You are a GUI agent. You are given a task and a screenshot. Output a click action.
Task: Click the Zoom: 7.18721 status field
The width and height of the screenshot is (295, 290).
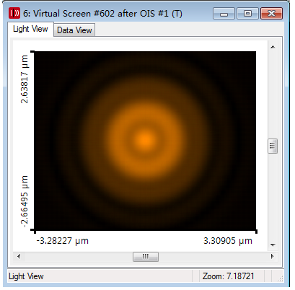pos(228,276)
